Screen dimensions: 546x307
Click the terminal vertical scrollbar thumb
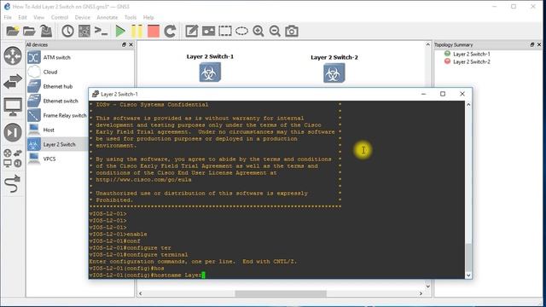pos(468,257)
